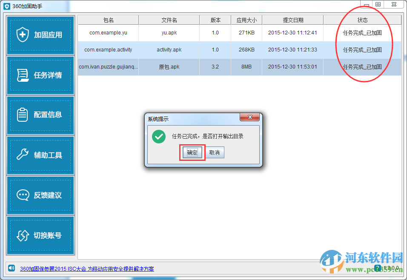Confirm with 确定 to open output directory
The height and width of the screenshot is (280, 407).
[192, 152]
